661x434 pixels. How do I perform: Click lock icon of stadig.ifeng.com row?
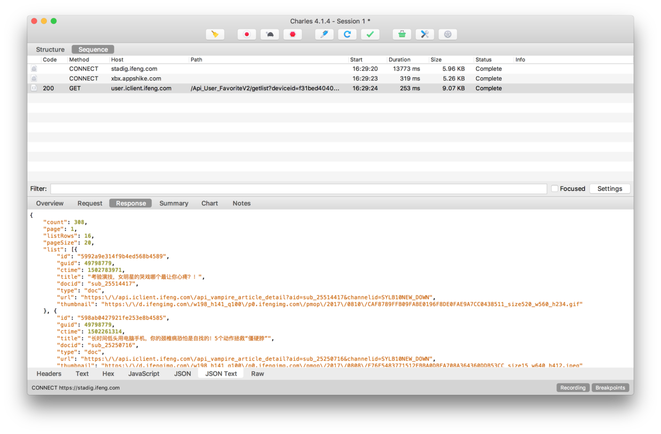click(34, 69)
